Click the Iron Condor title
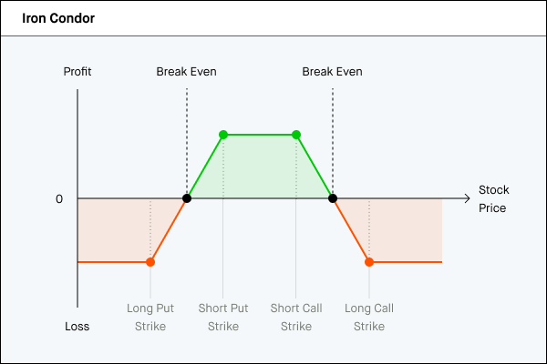This screenshot has width=547, height=364. tap(58, 18)
